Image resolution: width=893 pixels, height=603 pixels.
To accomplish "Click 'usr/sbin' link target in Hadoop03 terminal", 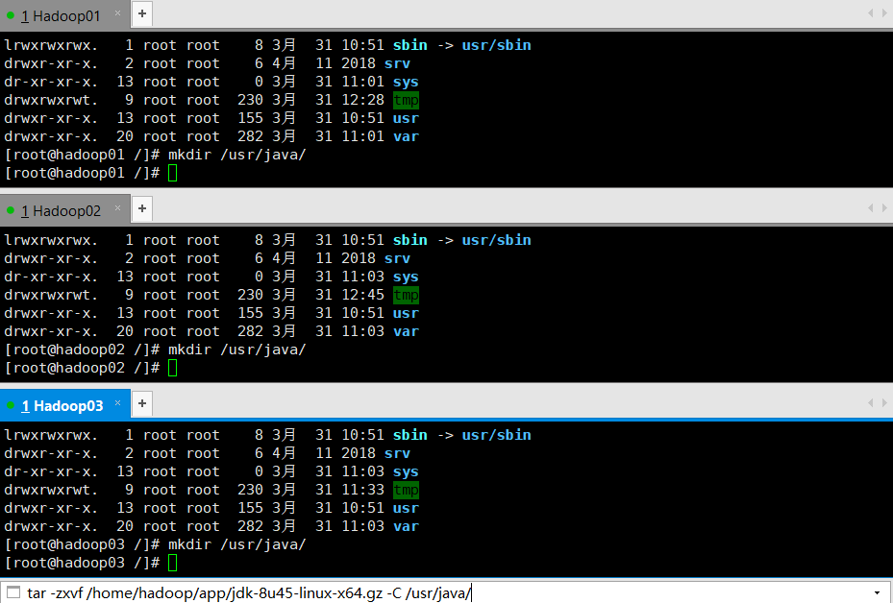I will click(496, 435).
